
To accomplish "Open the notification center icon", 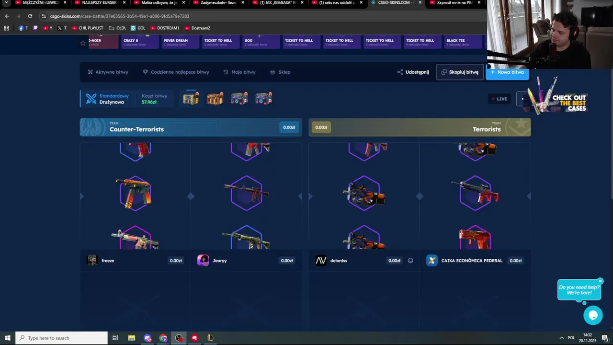I will [x=605, y=338].
